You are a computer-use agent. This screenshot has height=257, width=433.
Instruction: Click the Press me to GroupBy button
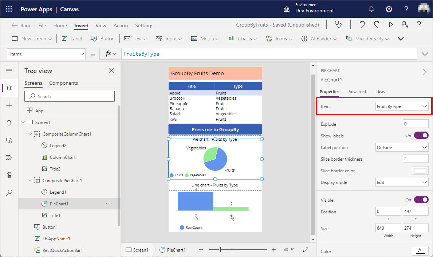[215, 129]
